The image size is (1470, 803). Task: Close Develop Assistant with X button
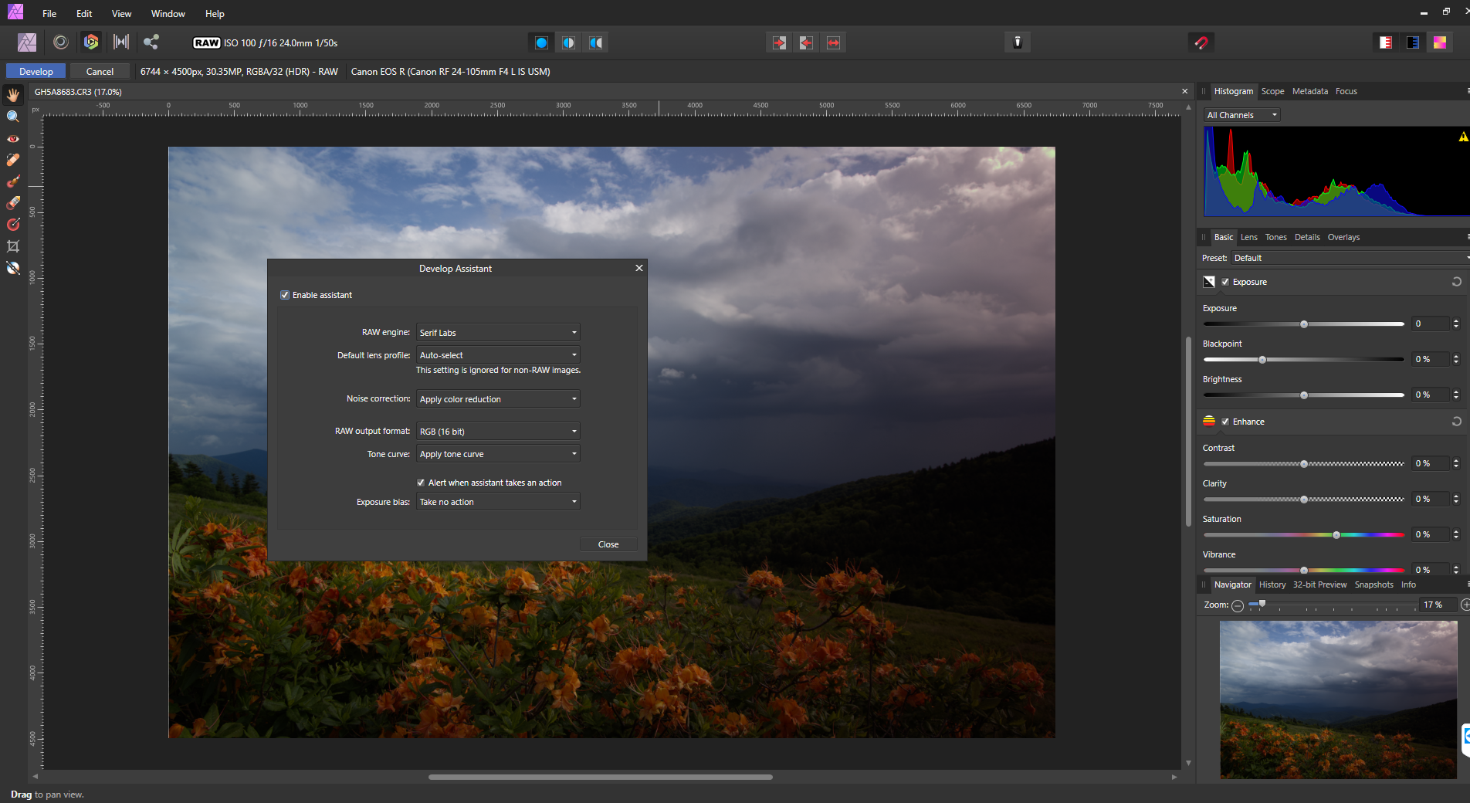[x=638, y=268]
